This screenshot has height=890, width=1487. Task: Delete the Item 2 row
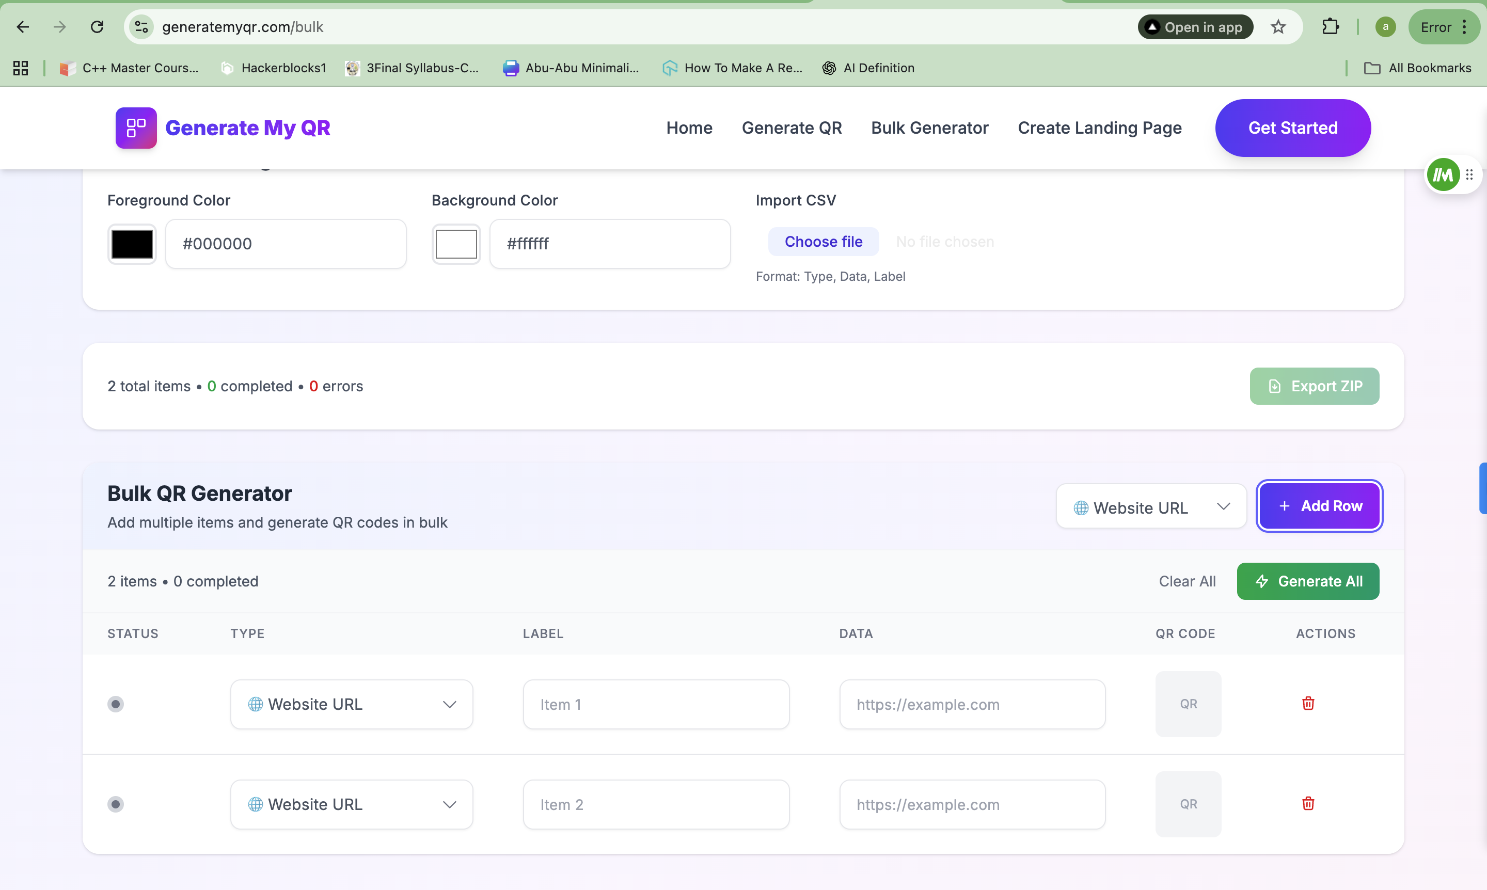coord(1308,803)
